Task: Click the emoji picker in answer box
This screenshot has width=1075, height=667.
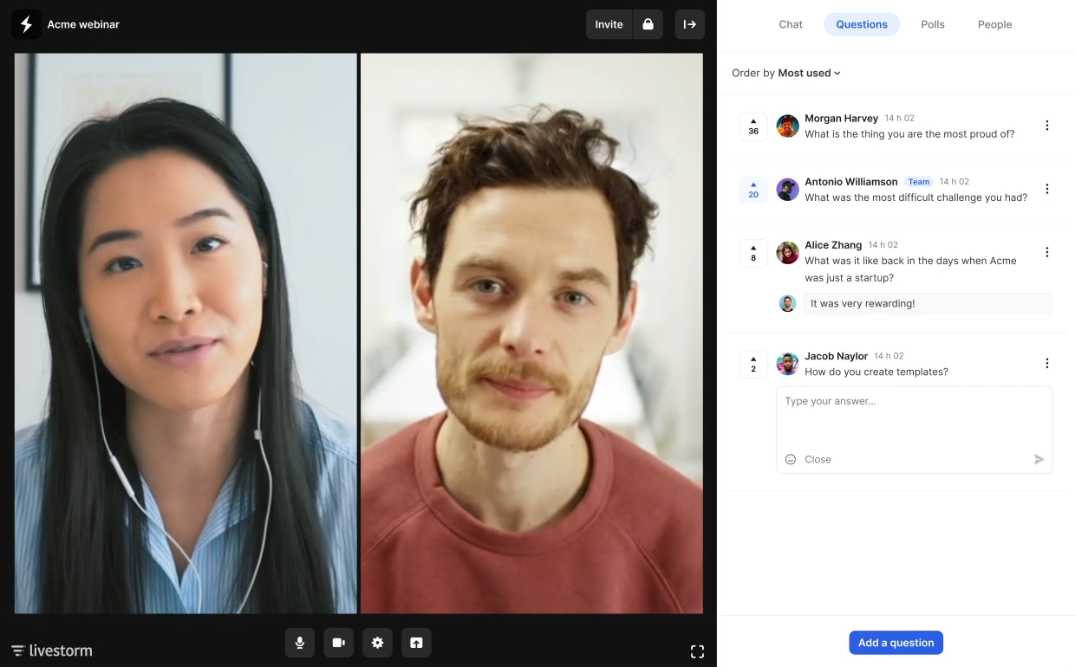Action: tap(791, 459)
